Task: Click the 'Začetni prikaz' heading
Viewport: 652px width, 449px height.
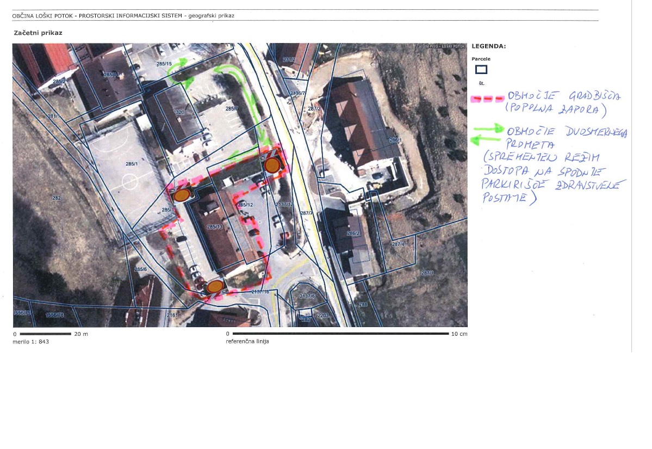Action: [38, 33]
